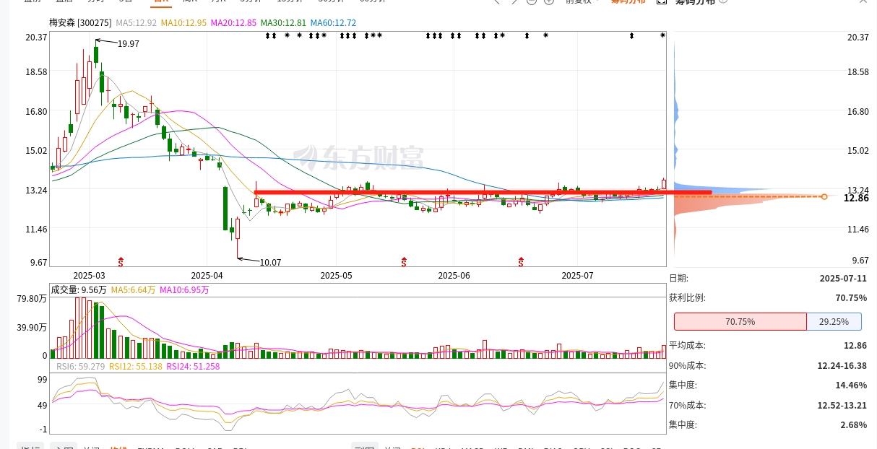Viewport: 877px width, 449px height.
Task: Click the 平均成本 value 12.86
Action: pyautogui.click(x=855, y=346)
